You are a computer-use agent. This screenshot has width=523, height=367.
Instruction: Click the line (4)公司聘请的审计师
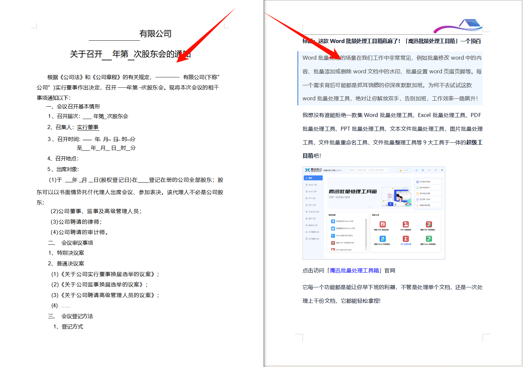click(79, 232)
